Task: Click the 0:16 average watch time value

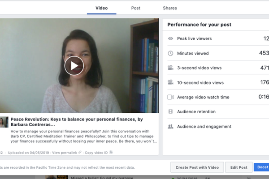Action: [264, 97]
